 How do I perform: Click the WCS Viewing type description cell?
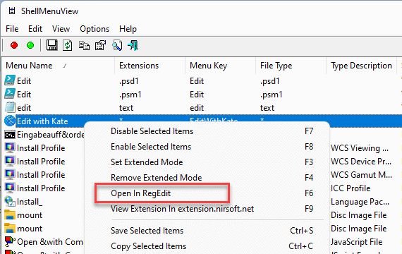point(360,148)
